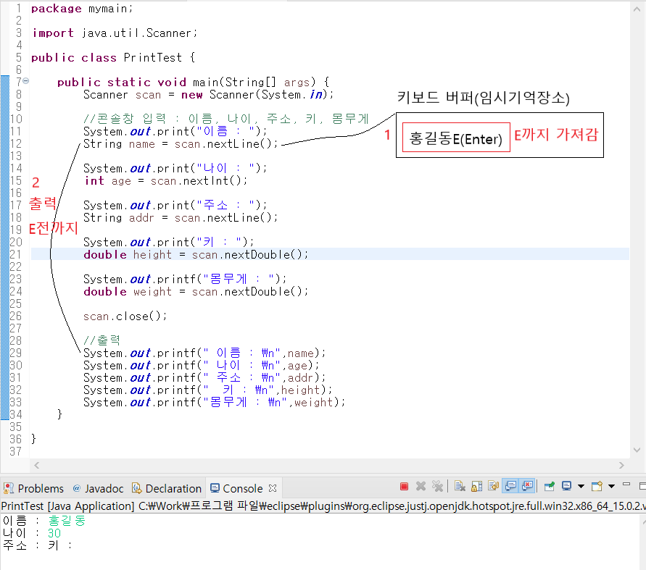
Task: Click line number 21 in the gutter
Action: (16, 255)
